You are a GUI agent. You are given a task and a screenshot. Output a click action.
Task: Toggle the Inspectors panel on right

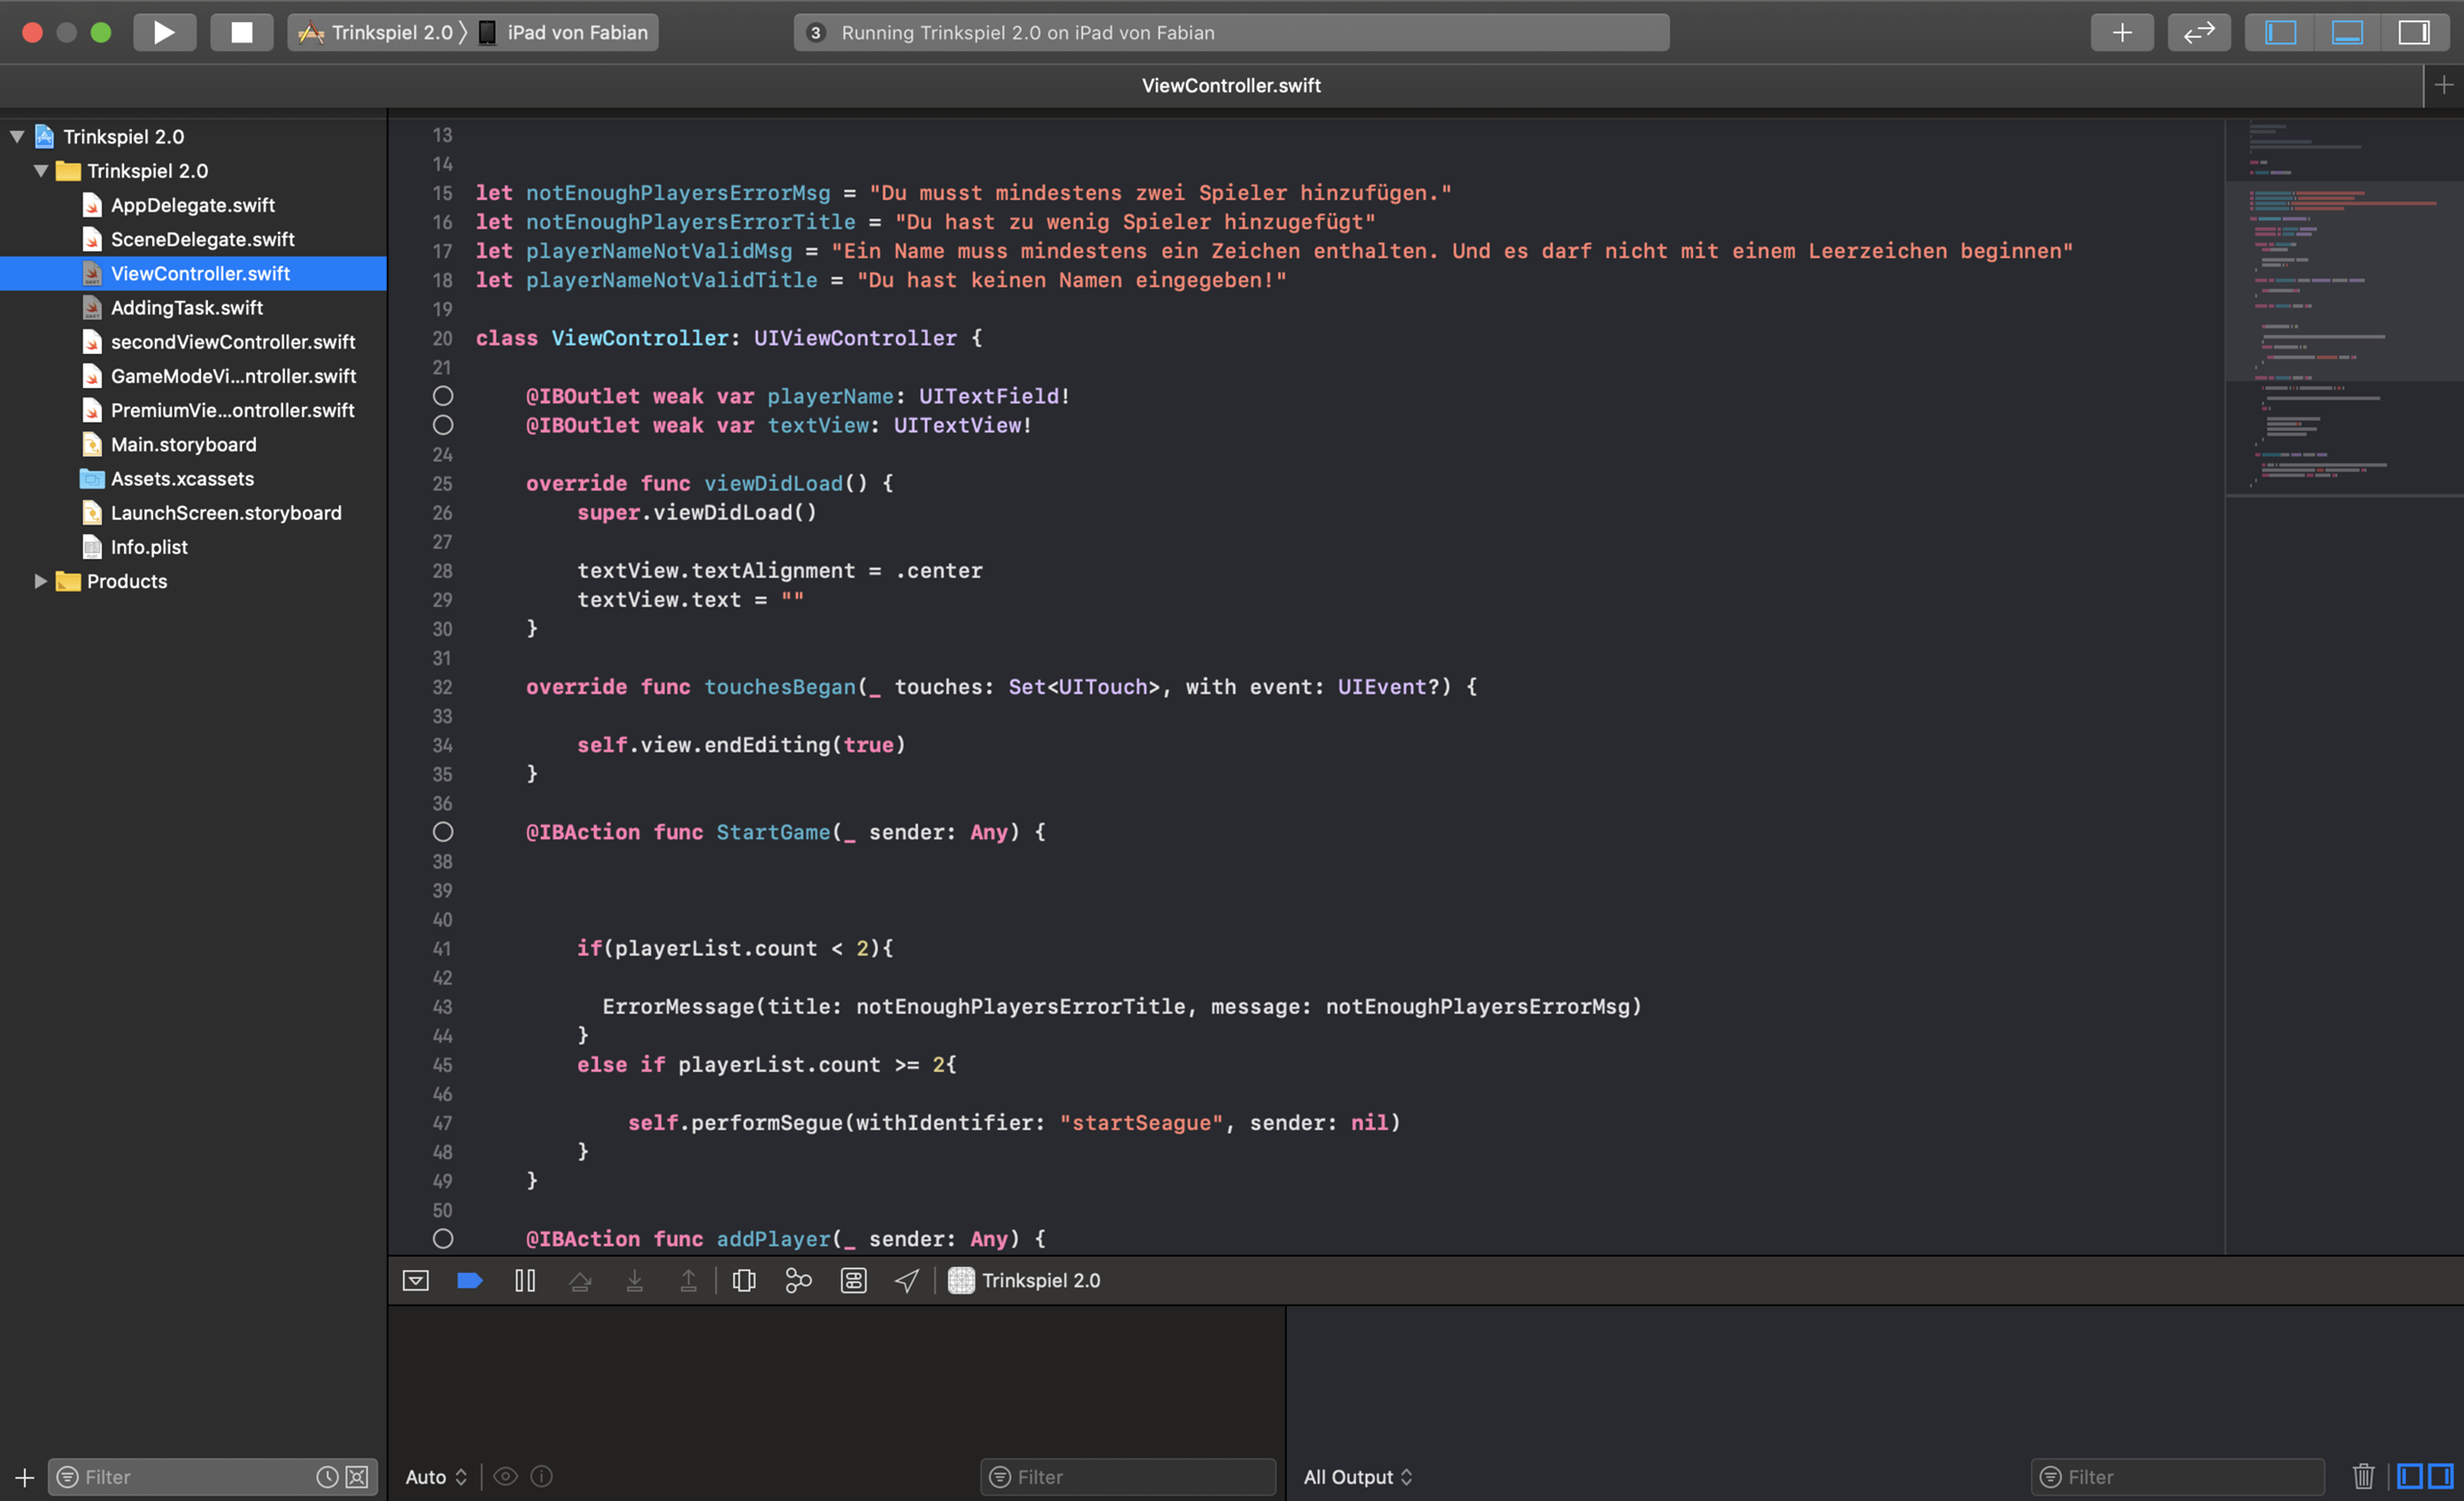tap(2413, 32)
